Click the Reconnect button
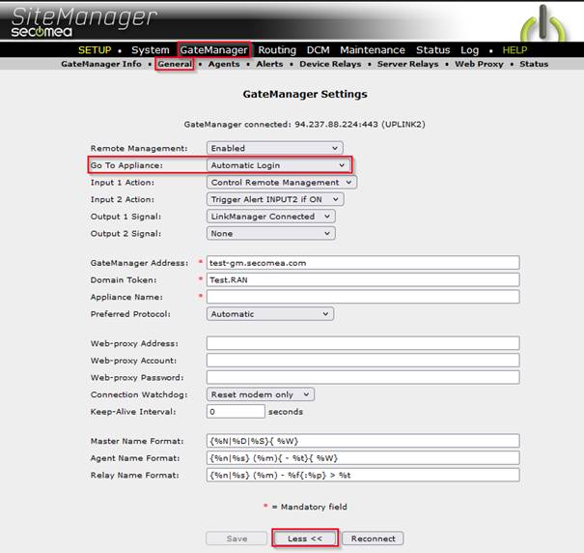Viewport: 584px width, 553px height. pos(374,538)
